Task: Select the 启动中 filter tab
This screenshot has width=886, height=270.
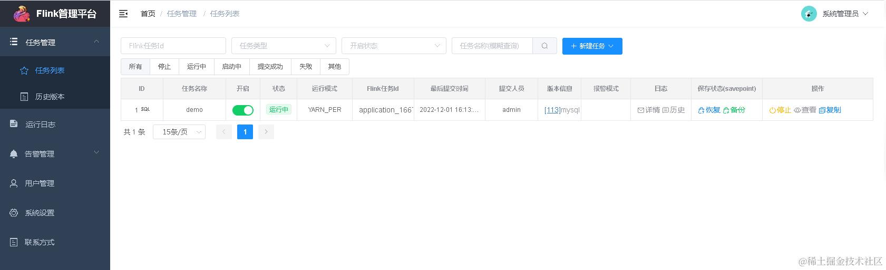Action: (231, 67)
